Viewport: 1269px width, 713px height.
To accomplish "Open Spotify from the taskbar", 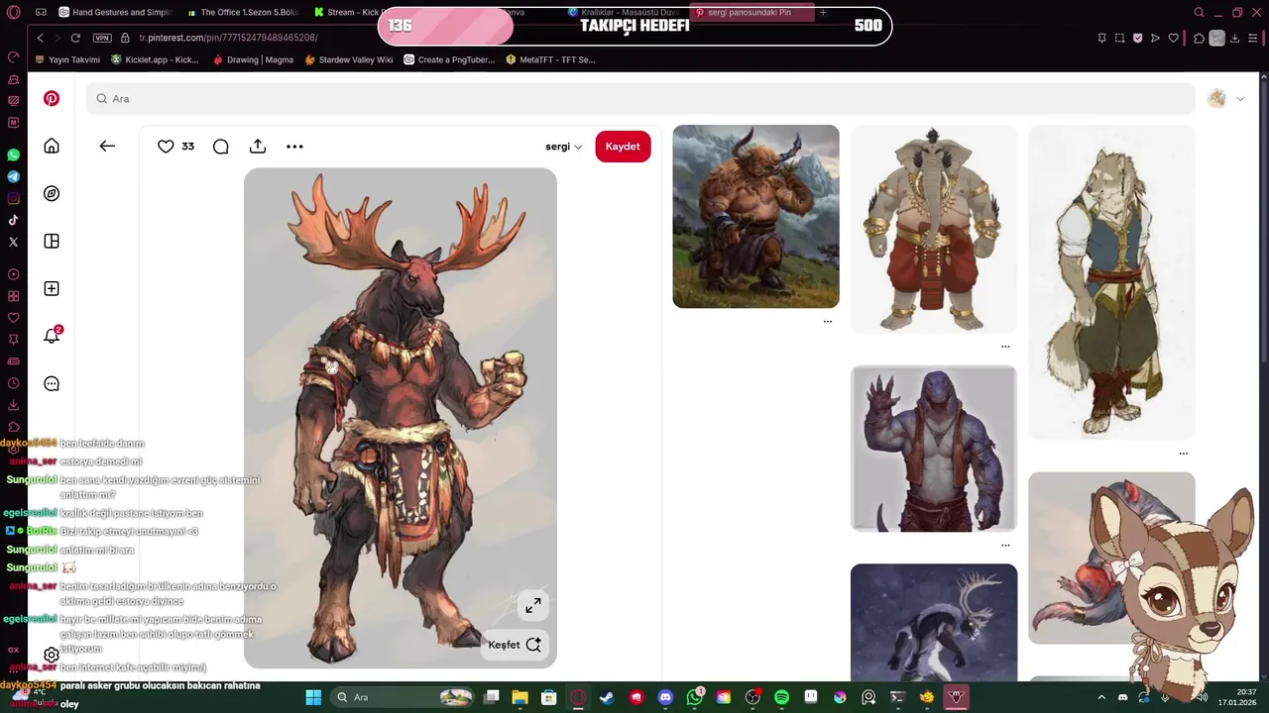I will (781, 697).
